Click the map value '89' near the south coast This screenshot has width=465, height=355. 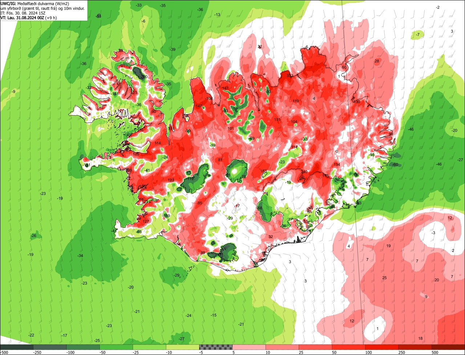point(203,253)
